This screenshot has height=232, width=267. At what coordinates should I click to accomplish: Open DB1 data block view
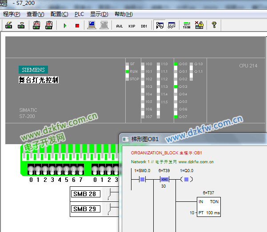pos(144,26)
